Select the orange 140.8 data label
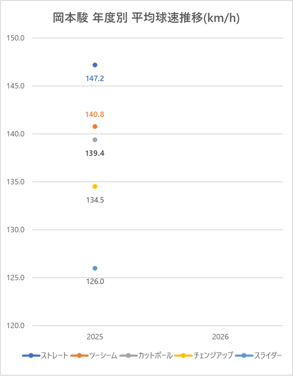This screenshot has width=293, height=376. click(x=95, y=115)
